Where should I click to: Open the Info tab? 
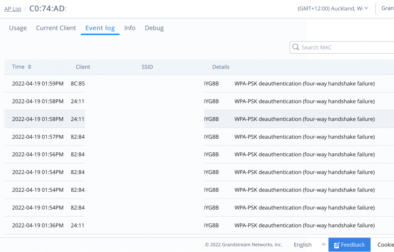130,28
